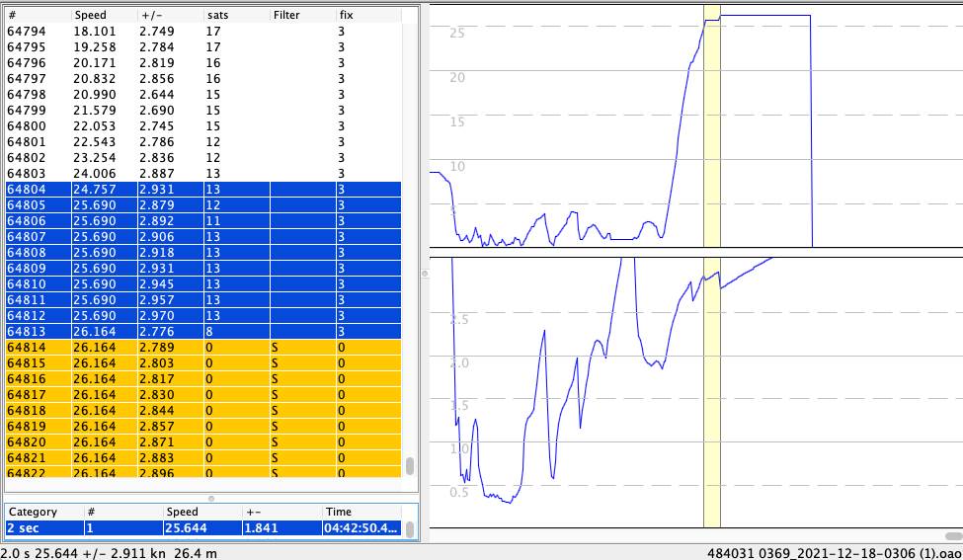Image resolution: width=963 pixels, height=560 pixels.
Task: Select data row 64794
Action: click(198, 32)
